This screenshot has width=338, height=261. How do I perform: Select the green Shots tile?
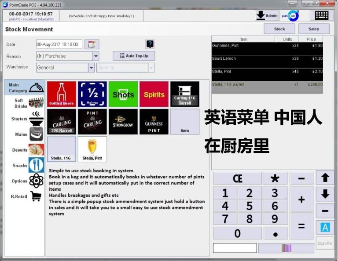pyautogui.click(x=123, y=94)
